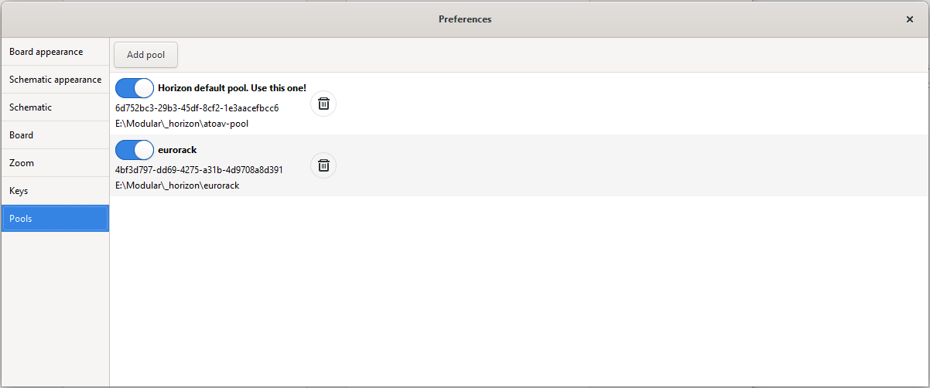Delete the Horizon default pool with its trash icon

[x=323, y=104]
